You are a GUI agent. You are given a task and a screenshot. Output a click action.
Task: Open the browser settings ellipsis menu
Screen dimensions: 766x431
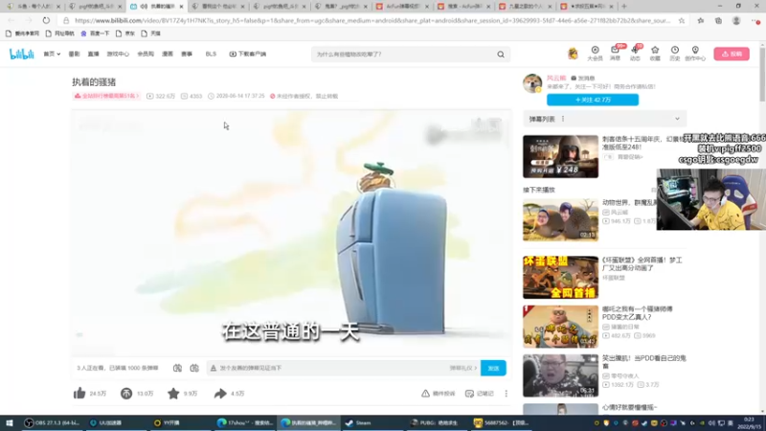(x=755, y=20)
